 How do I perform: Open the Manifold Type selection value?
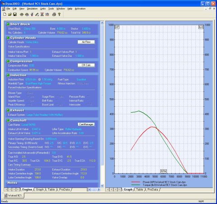(x=38, y=83)
